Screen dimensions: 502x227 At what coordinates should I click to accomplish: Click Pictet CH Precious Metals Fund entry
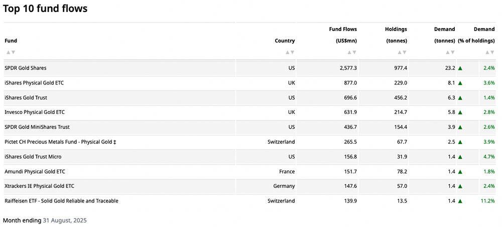(x=60, y=142)
